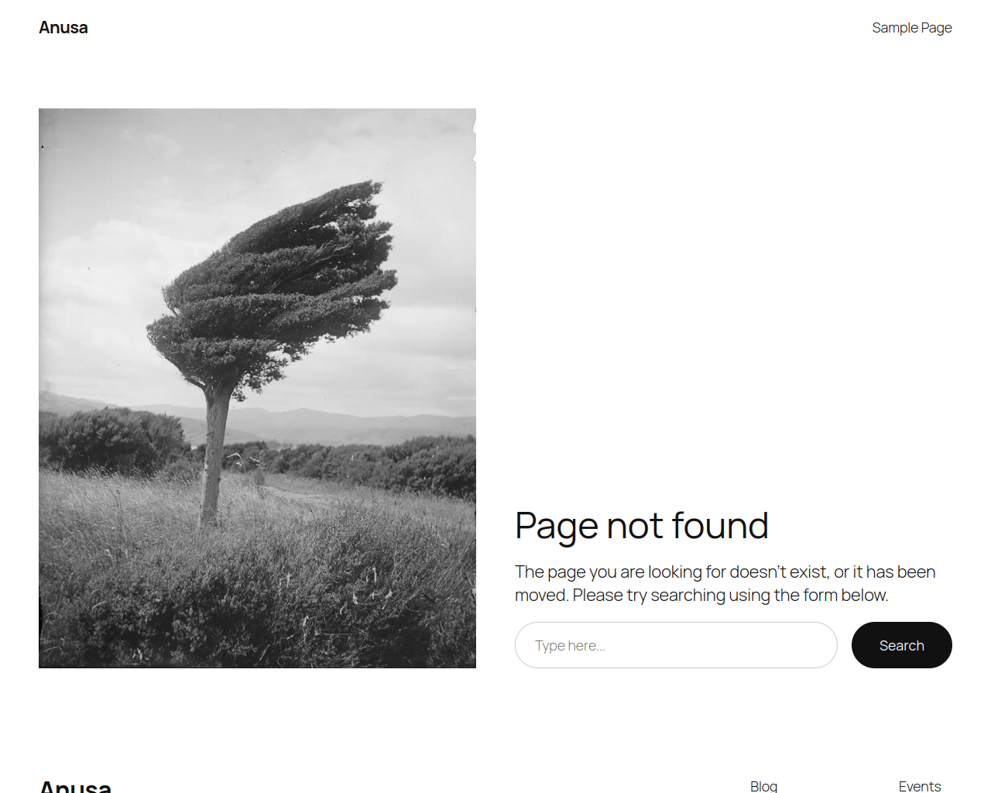This screenshot has height=793, width=991.
Task: Click the Search button
Action: pos(902,645)
